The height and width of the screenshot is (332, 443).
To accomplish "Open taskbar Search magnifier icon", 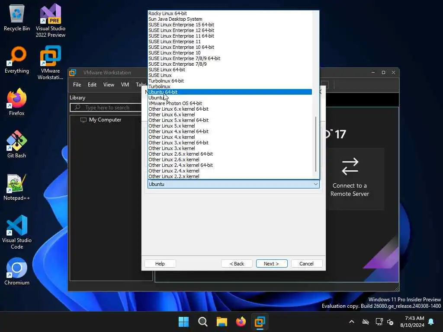I will [x=202, y=322].
